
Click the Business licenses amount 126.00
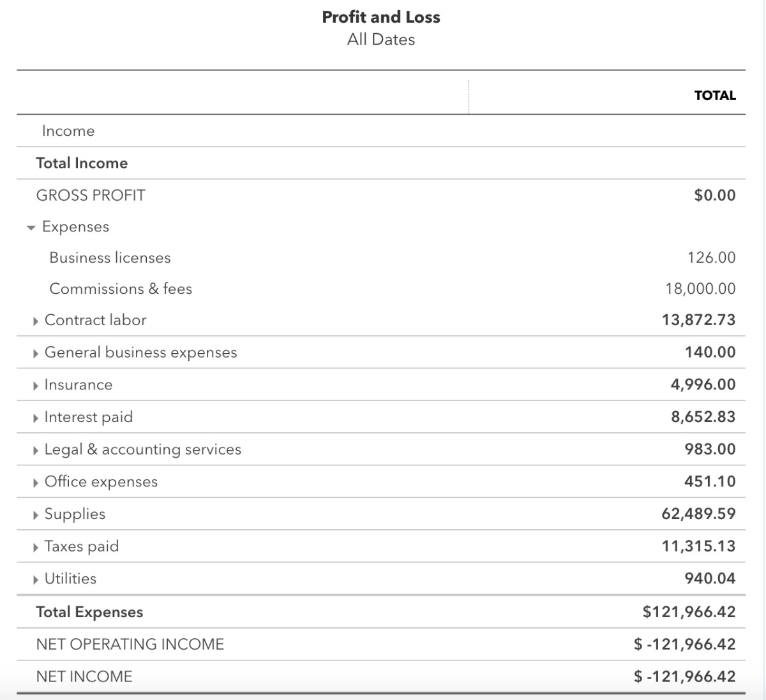711,258
